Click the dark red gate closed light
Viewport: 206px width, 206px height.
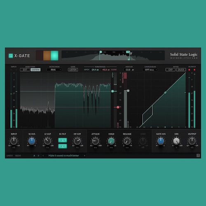[x=40, y=56]
